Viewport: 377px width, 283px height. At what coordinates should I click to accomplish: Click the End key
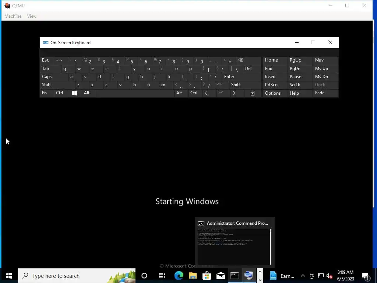coord(275,69)
